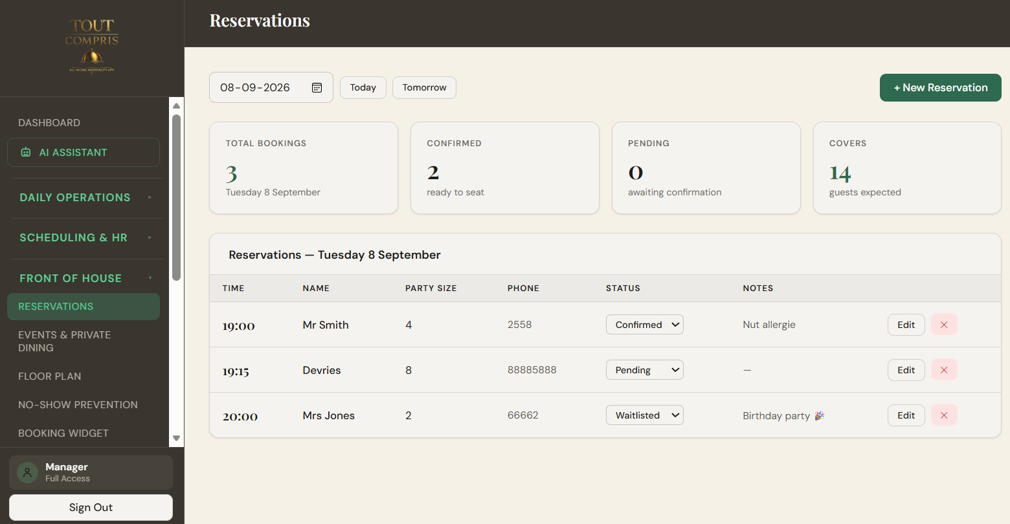The height and width of the screenshot is (524, 1010).
Task: Click the Sign Out button
Action: pos(91,508)
